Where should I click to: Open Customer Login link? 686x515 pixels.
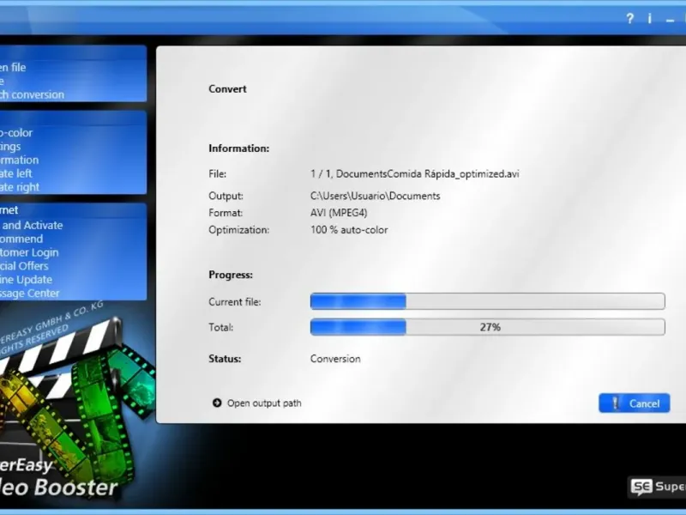point(29,252)
